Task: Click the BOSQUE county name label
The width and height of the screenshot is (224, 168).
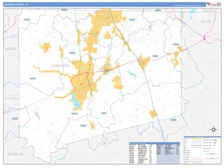Action: tap(15, 154)
